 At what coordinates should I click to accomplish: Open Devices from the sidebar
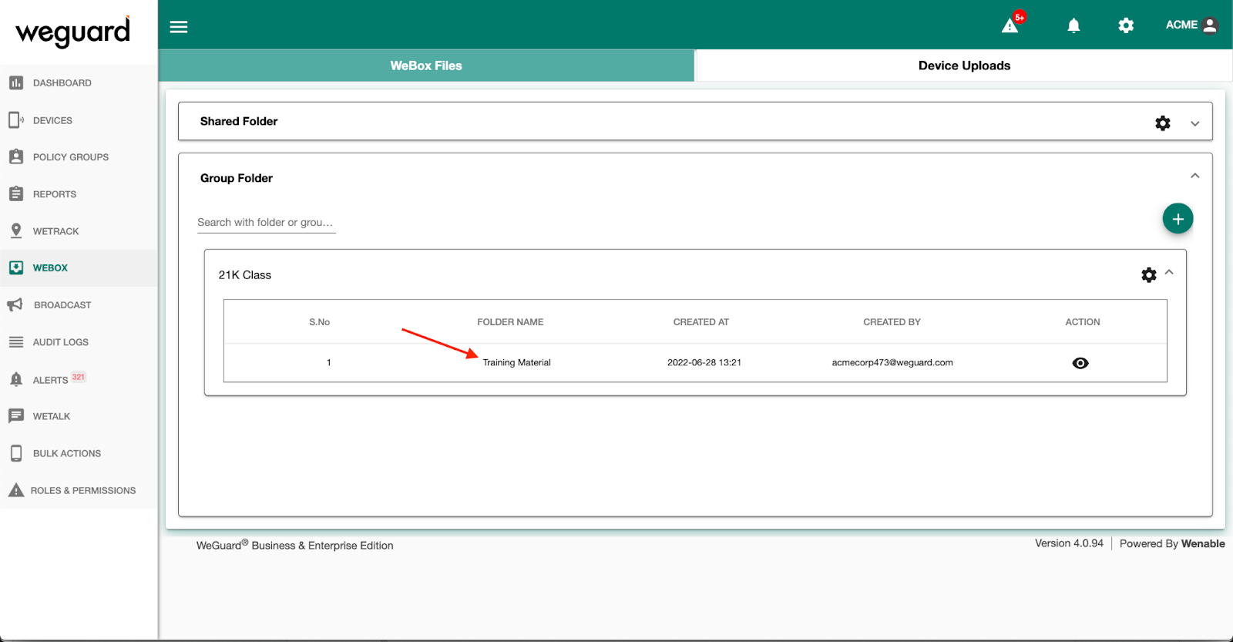point(52,120)
